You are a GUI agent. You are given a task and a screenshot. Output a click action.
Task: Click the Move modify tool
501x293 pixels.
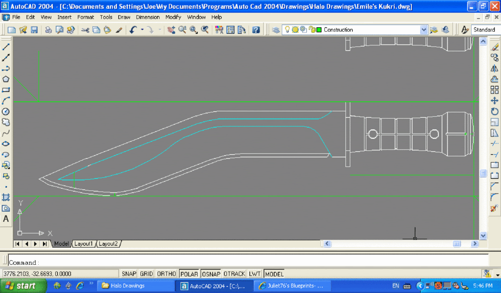tap(495, 101)
